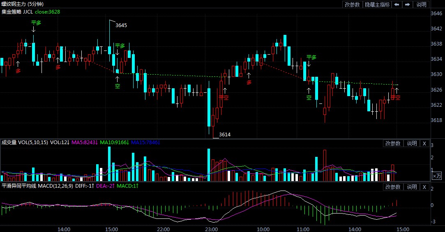Open 说明 in the 成交量 VOL panel
The width and height of the screenshot is (445, 232).
click(x=412, y=143)
